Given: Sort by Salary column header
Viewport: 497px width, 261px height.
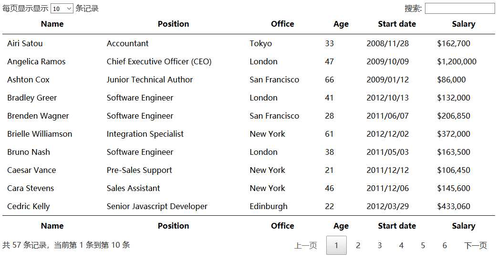Looking at the screenshot, I should pyautogui.click(x=463, y=24).
